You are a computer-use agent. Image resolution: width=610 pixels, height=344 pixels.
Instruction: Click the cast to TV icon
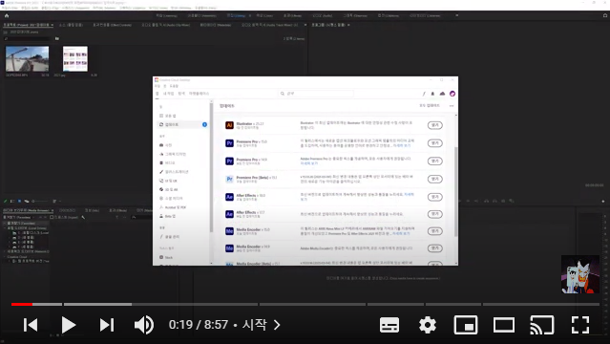[541, 325]
